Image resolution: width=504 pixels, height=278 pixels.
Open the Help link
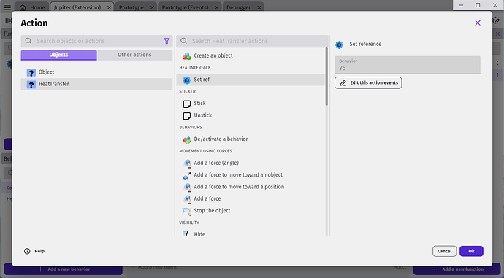tap(34, 251)
